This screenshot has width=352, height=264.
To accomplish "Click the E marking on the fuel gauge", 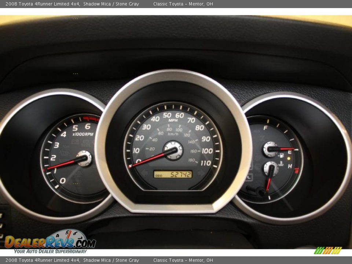I will click(x=290, y=151).
